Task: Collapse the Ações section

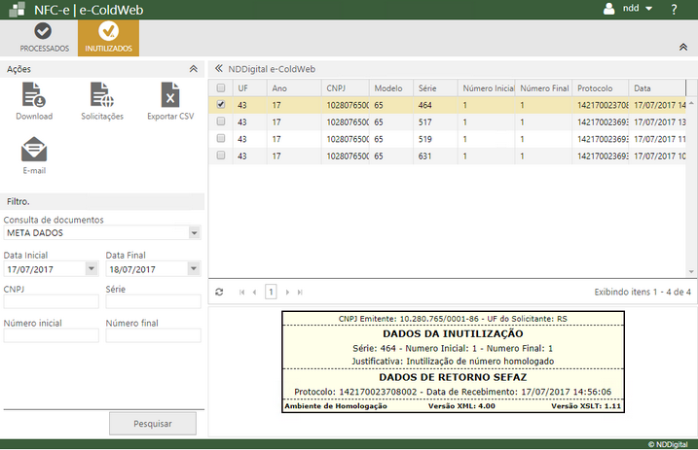Action: click(193, 69)
